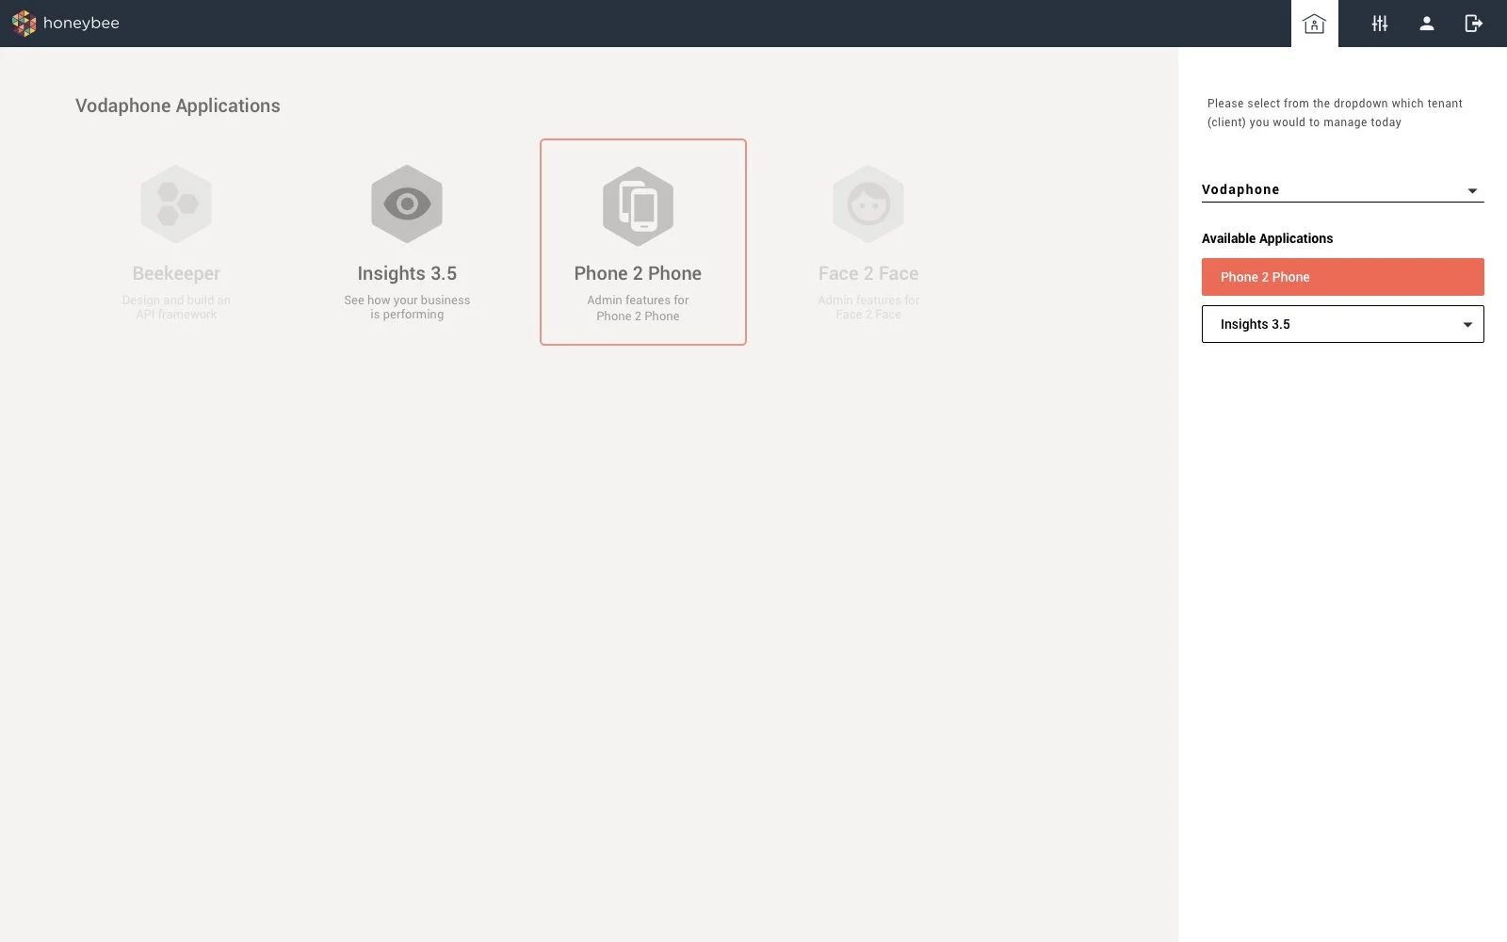Click the honeybee brand name text

pos(81,23)
